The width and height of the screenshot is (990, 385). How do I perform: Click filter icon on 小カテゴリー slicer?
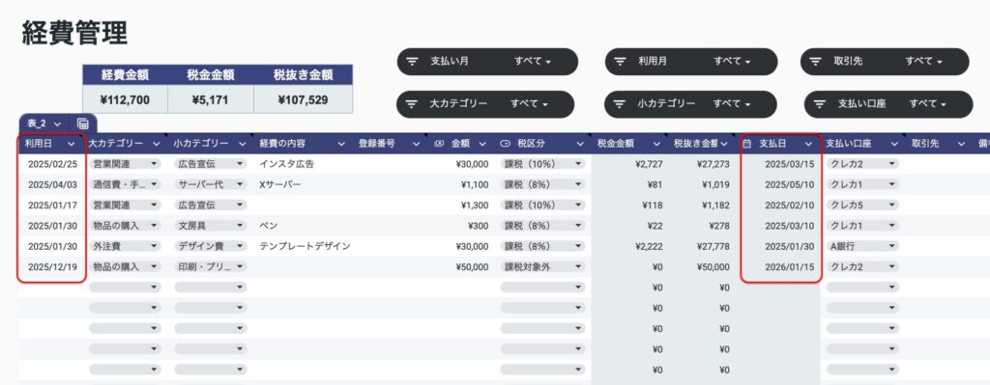(x=620, y=104)
